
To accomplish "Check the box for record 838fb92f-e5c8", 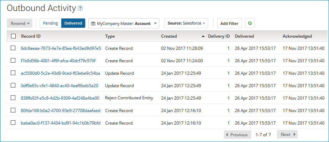I will 13,98.
